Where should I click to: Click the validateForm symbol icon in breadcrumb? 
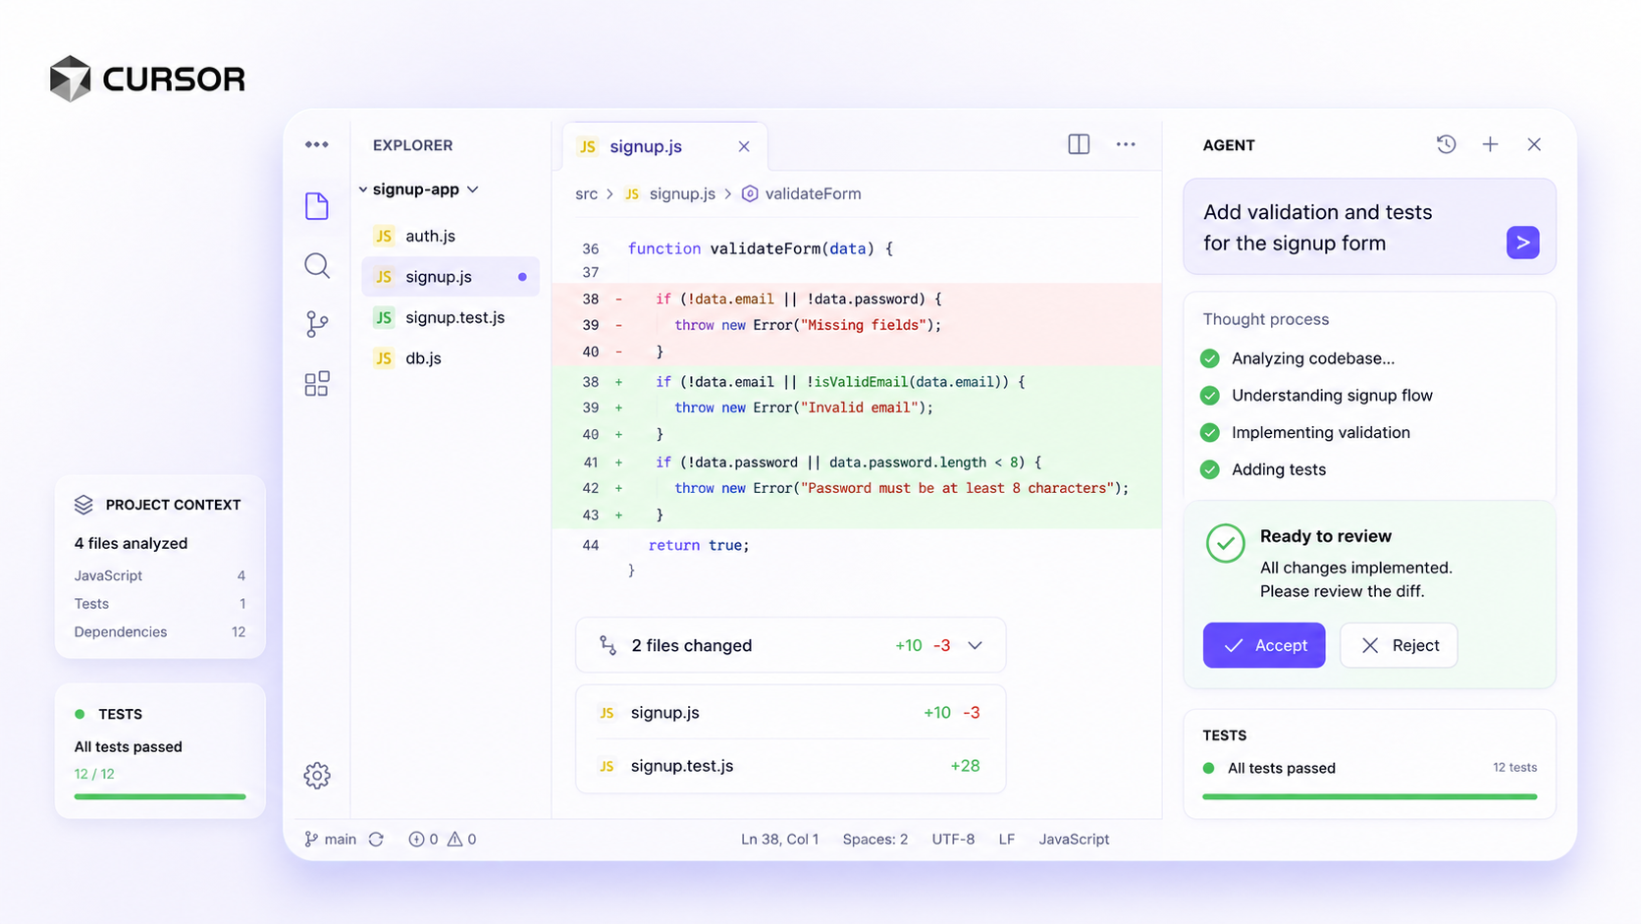click(x=750, y=194)
